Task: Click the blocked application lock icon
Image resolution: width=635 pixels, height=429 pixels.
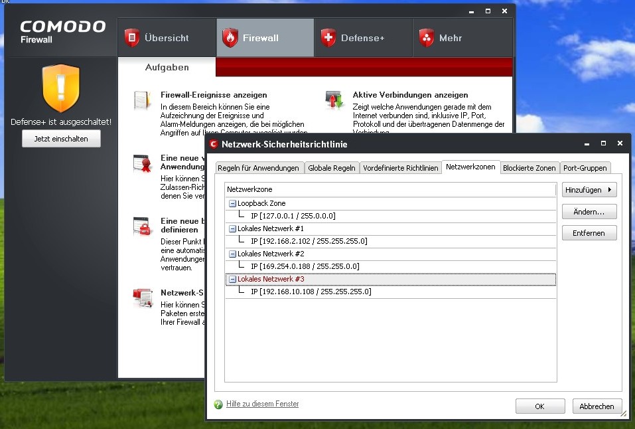Action: [143, 226]
